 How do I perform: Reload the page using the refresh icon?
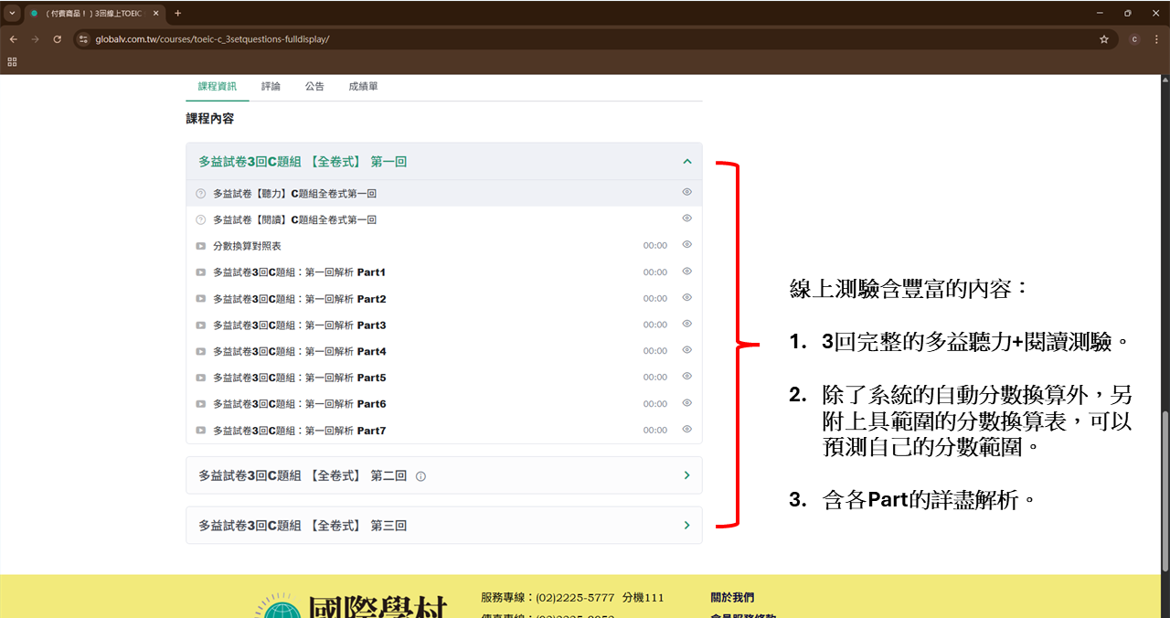click(x=58, y=39)
